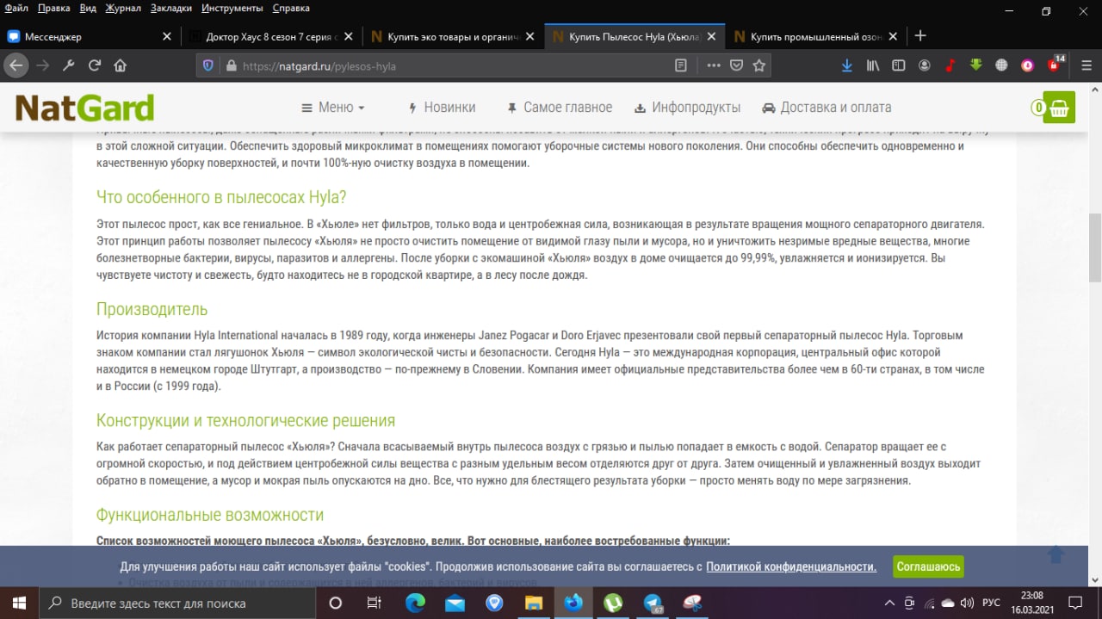Open the Mail app on taskbar
Screen dimensions: 1102x619
(x=455, y=603)
